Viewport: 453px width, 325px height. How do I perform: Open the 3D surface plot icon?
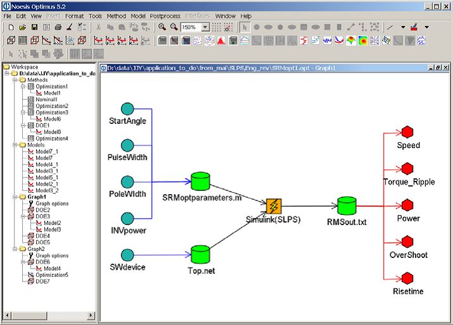point(351,40)
